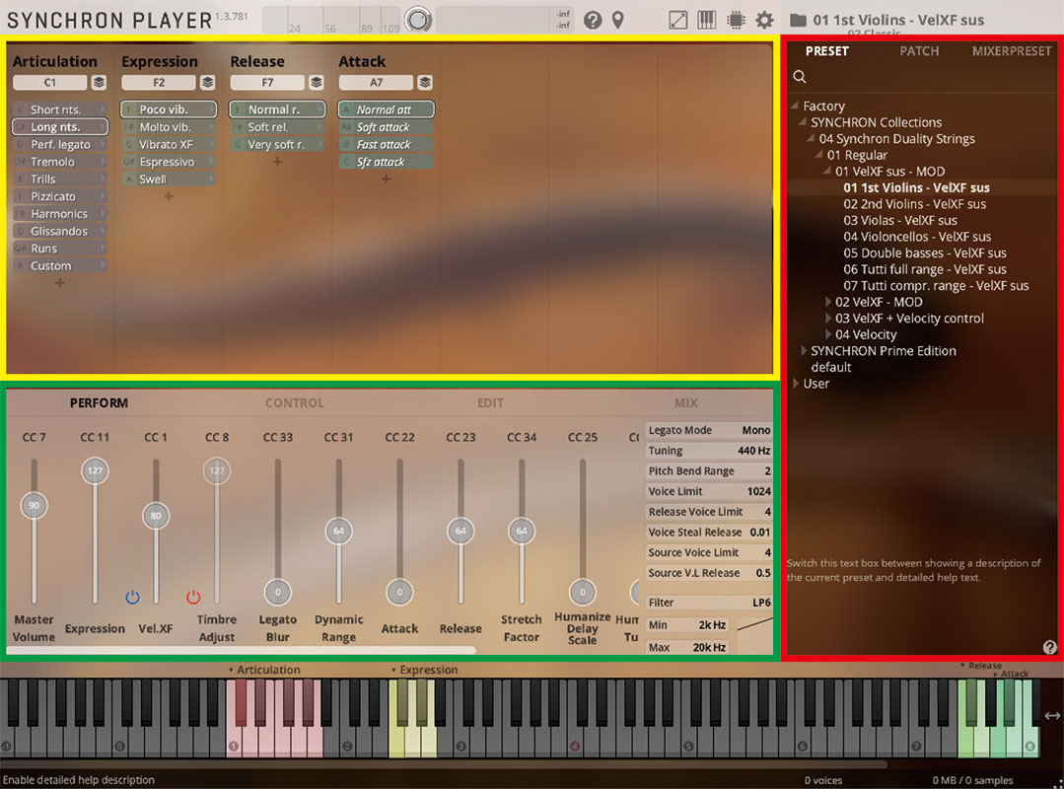Click Master Volume CC 7 slider handle

[34, 505]
